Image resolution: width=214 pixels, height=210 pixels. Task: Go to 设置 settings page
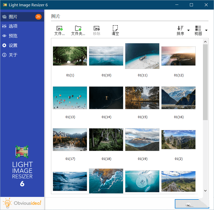click(13, 45)
